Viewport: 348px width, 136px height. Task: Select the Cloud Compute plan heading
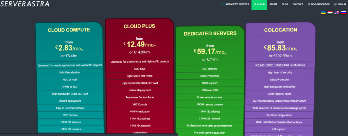tap(69, 30)
